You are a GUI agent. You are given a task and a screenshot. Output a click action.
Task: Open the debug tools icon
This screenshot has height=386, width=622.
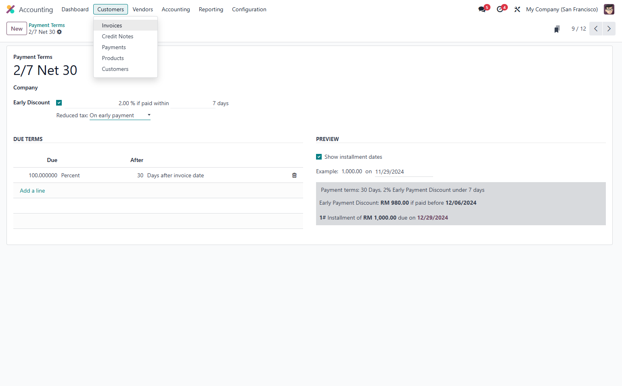pyautogui.click(x=517, y=9)
